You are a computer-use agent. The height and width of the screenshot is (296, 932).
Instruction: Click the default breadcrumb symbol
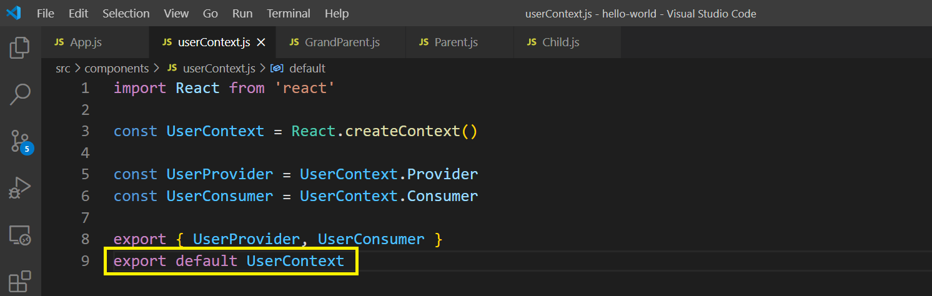coord(307,69)
